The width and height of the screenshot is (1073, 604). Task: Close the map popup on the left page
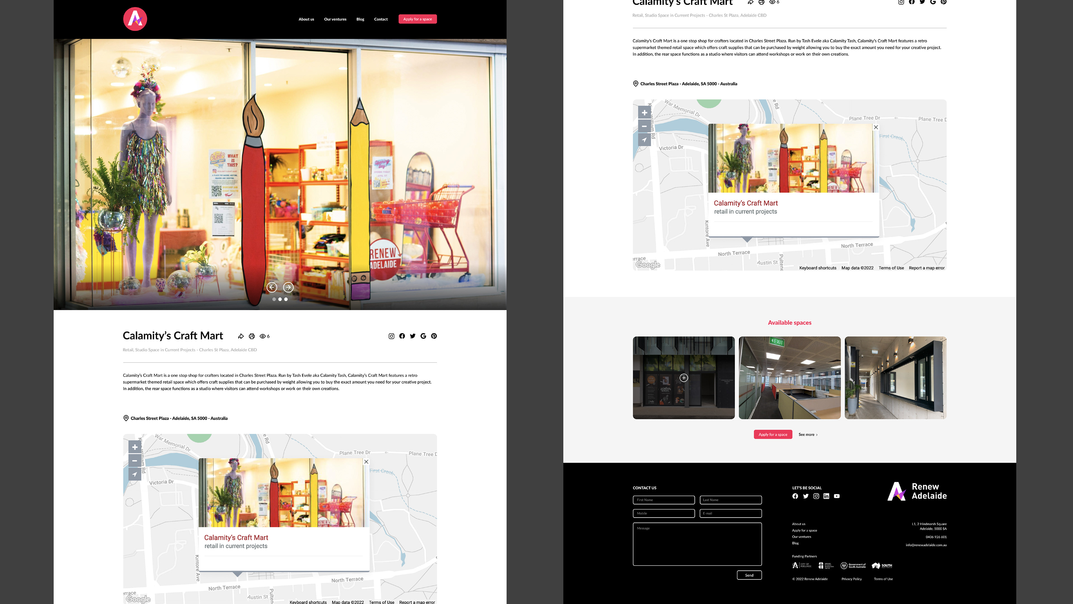point(366,461)
